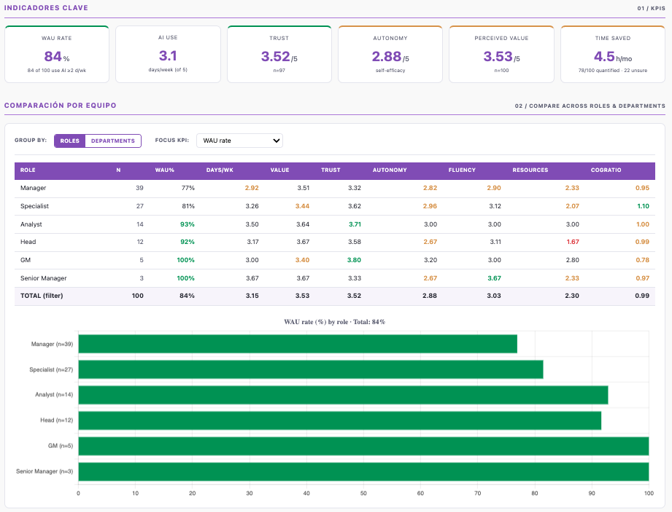Select the GM row label

[x=26, y=260]
